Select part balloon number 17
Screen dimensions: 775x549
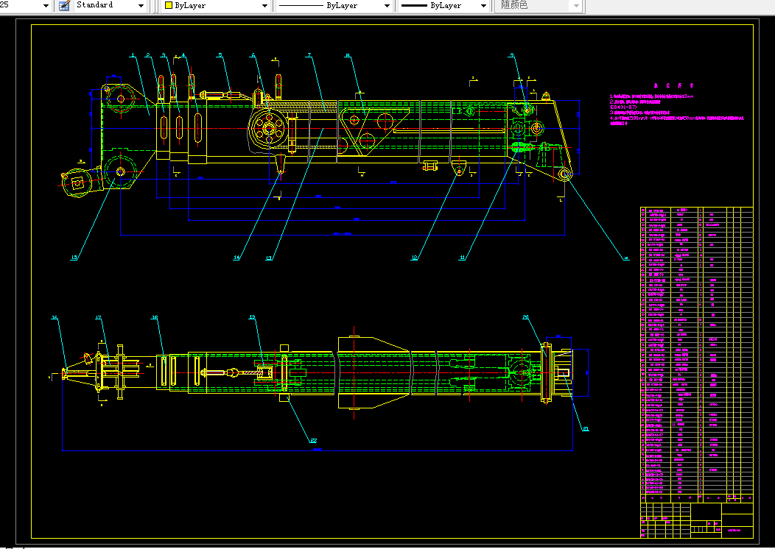[x=99, y=317]
